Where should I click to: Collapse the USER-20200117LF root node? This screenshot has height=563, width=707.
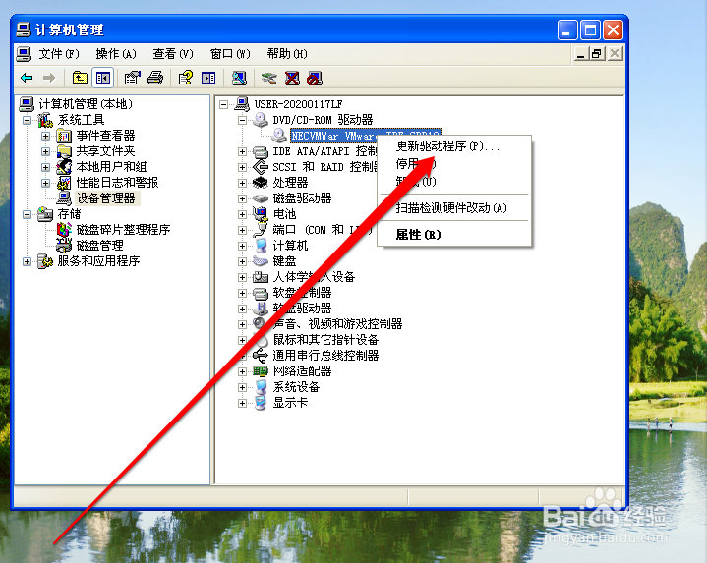coord(223,104)
